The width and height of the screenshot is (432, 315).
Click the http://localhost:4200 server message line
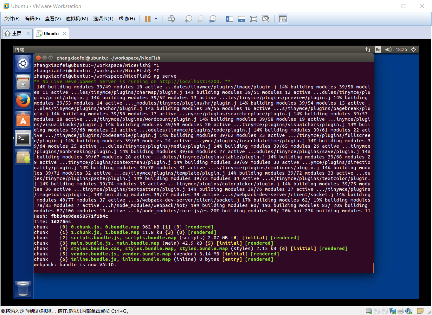(132, 81)
